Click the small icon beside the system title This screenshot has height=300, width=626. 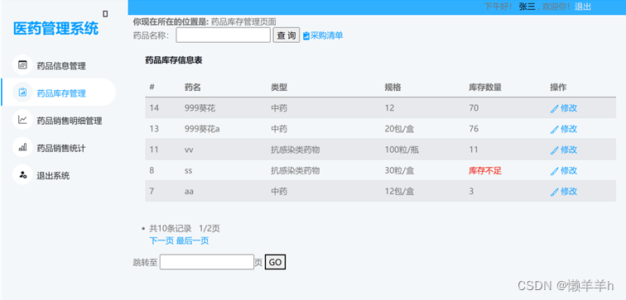coord(105,14)
